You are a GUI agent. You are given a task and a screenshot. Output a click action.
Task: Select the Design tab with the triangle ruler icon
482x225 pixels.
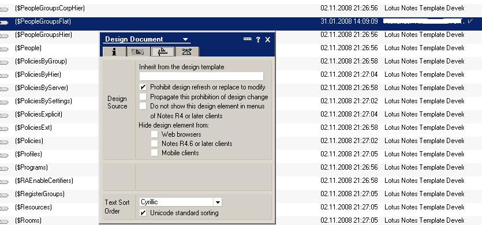[x=162, y=52]
